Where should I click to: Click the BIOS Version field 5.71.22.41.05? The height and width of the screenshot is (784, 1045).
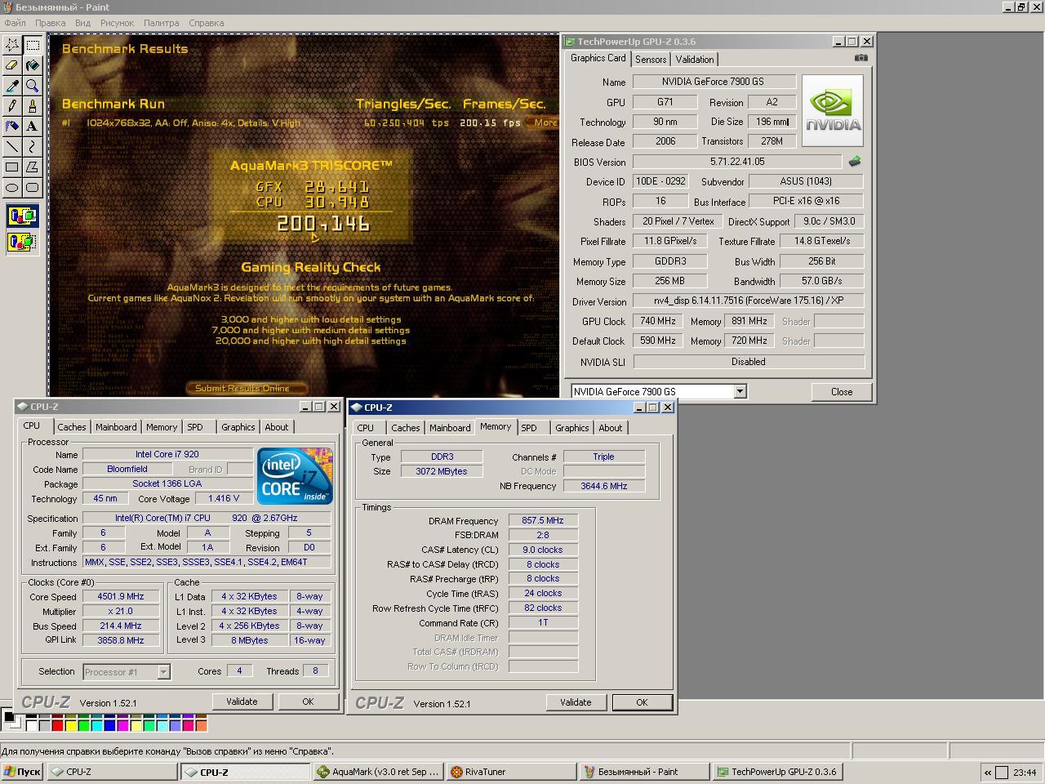[x=737, y=162]
